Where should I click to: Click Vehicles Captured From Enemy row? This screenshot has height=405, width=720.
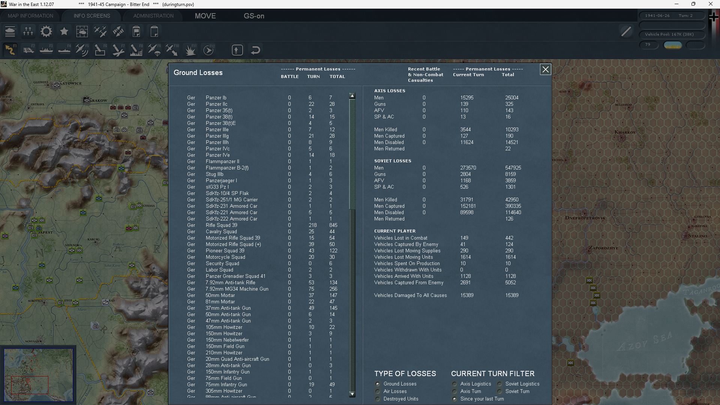tap(446, 282)
